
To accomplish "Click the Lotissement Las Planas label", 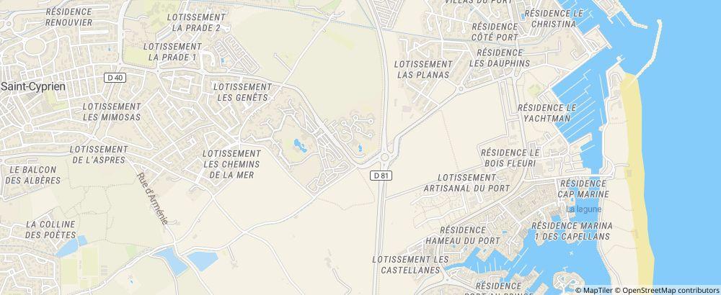I will [x=423, y=69].
